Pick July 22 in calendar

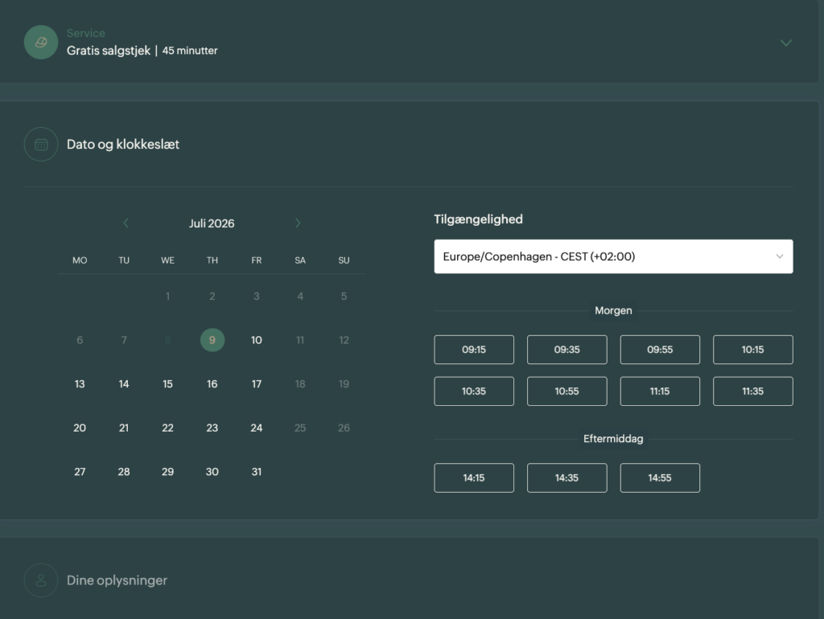(167, 428)
